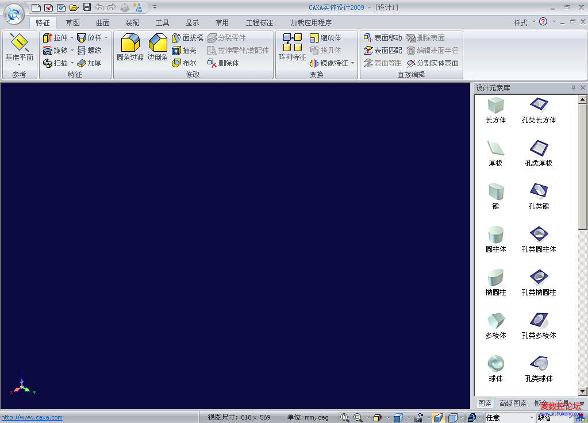Screen dimensions: 588x423
Task: Select the 边倒角 chamfer tool
Action: point(157,47)
